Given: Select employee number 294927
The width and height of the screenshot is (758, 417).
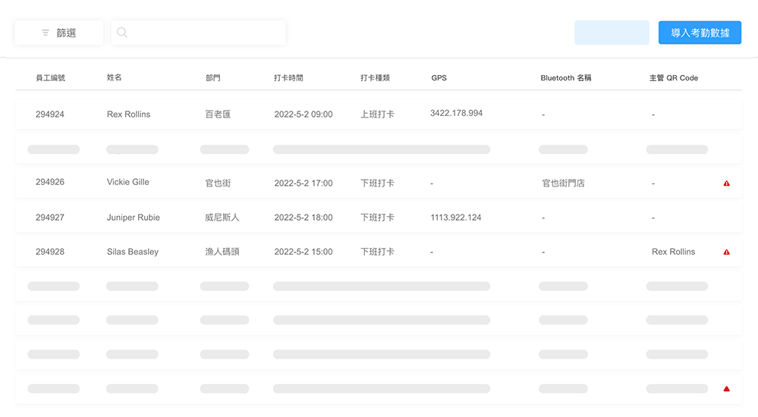Looking at the screenshot, I should click(x=50, y=218).
